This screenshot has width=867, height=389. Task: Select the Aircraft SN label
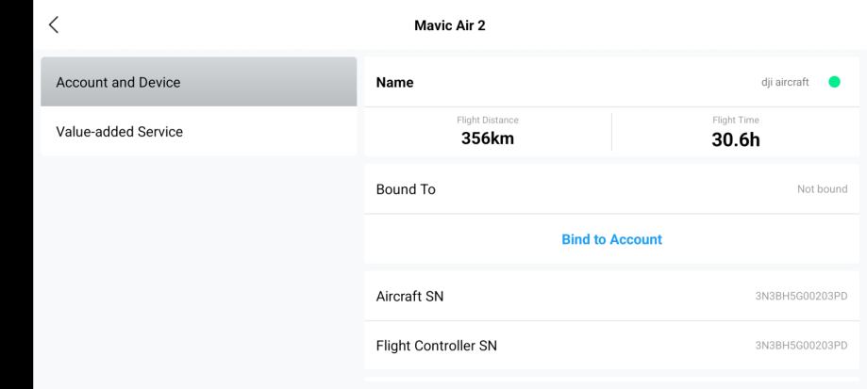pos(409,297)
